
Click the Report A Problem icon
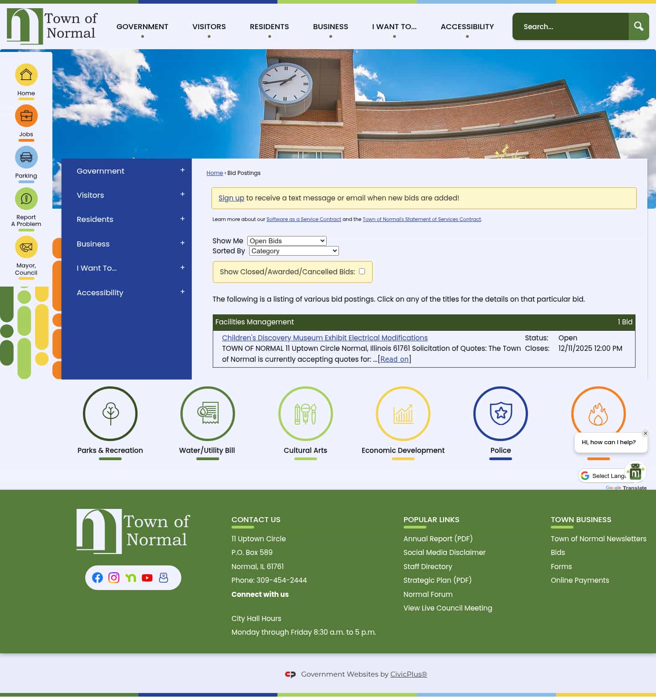[x=26, y=199]
